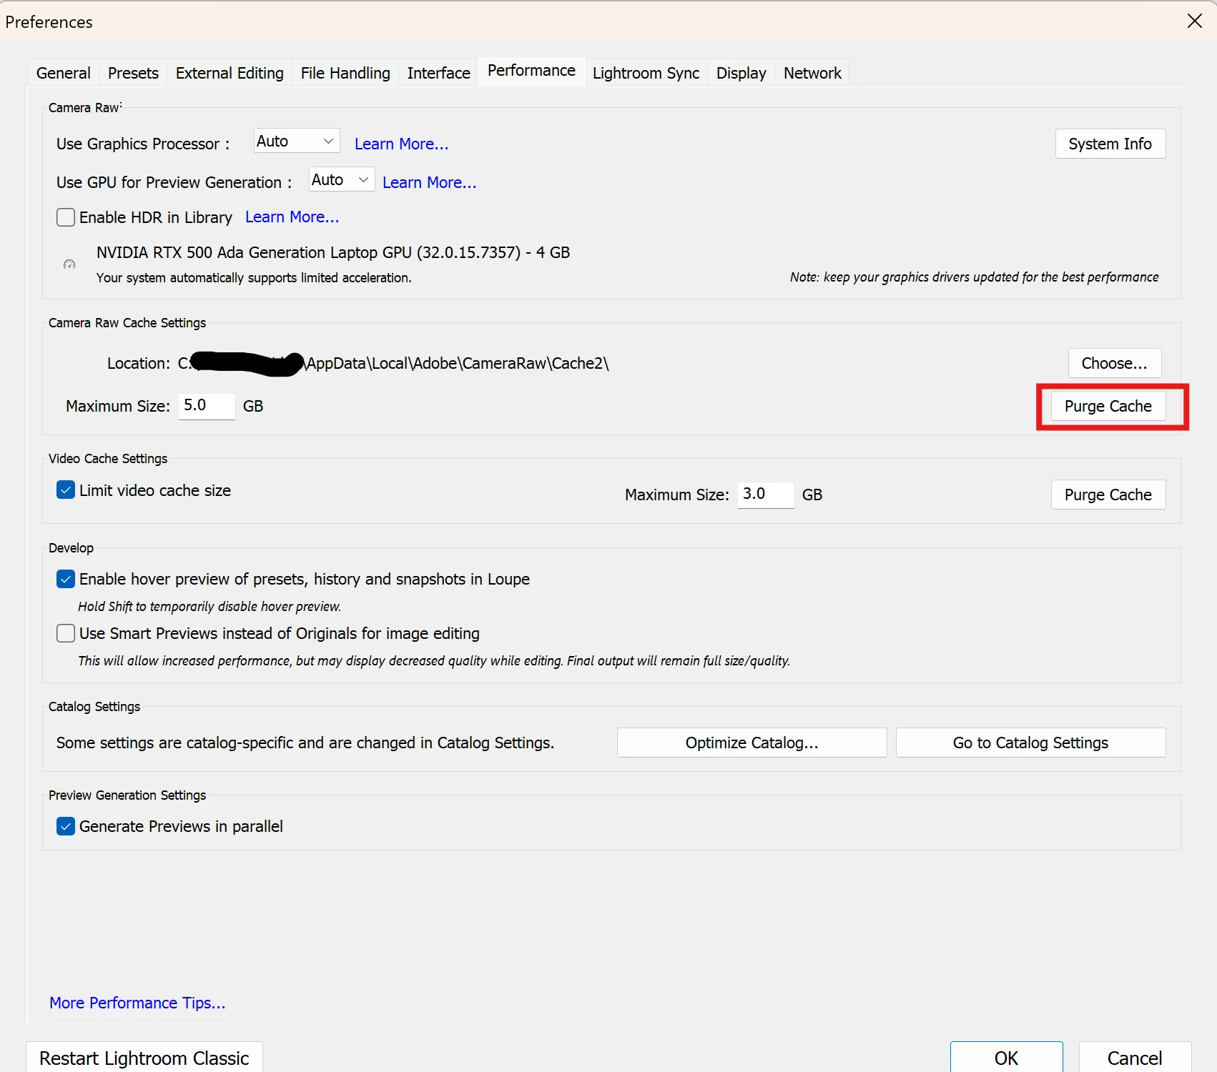Viewport: 1217px width, 1072px height.
Task: Open the Display tab
Action: tap(741, 73)
